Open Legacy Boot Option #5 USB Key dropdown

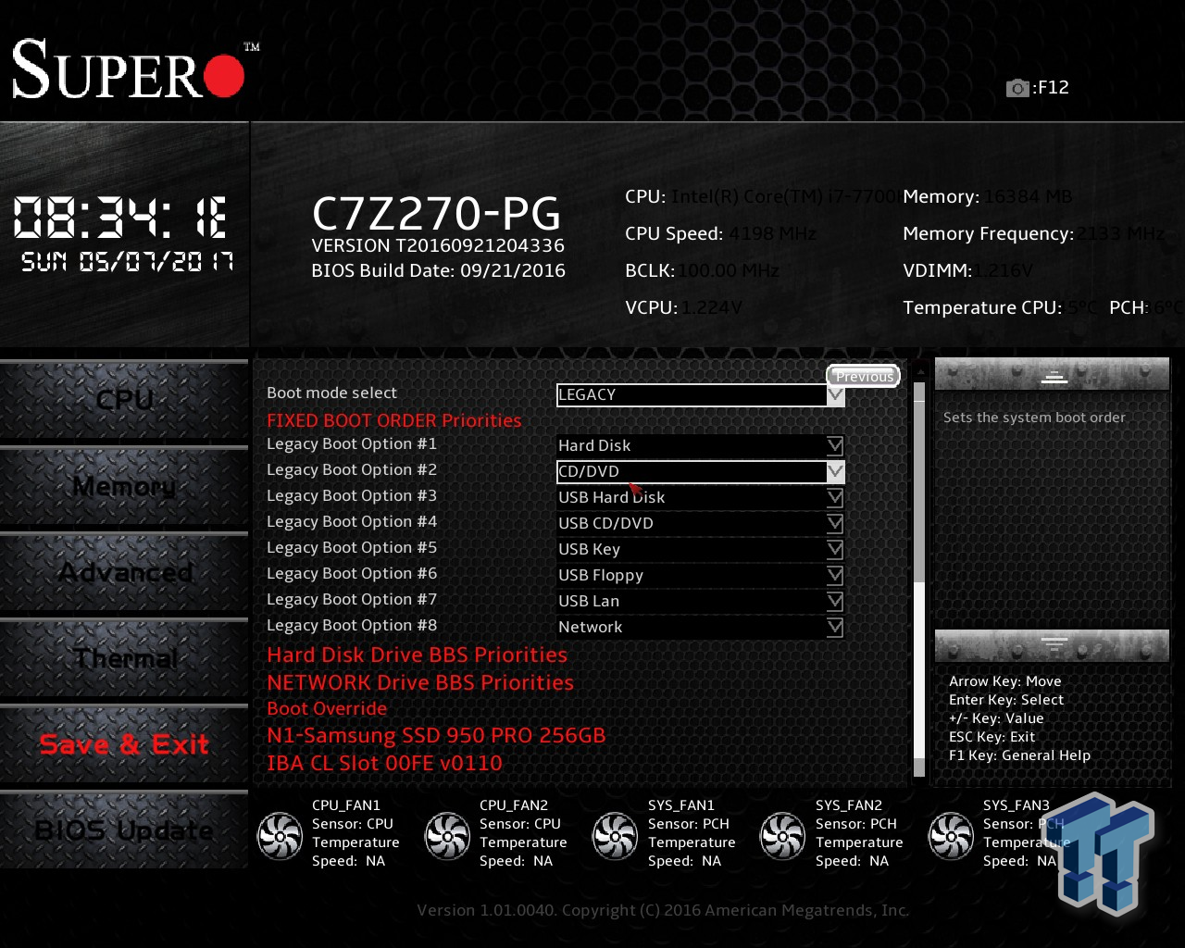point(700,549)
